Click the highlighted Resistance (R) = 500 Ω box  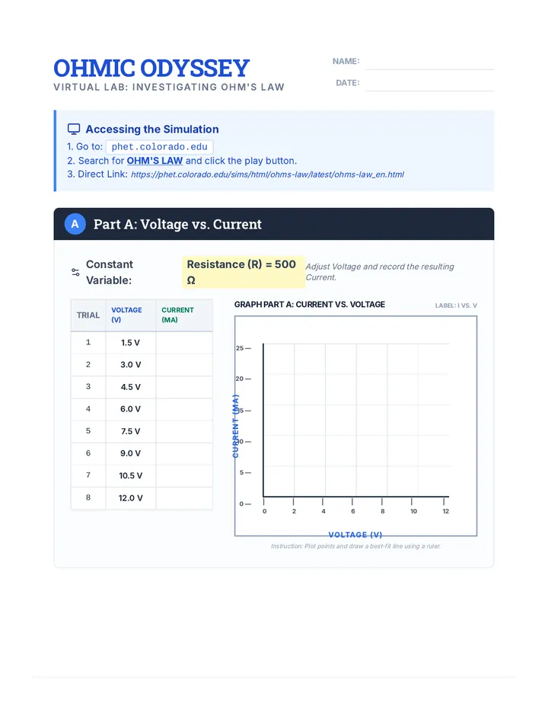pos(244,272)
